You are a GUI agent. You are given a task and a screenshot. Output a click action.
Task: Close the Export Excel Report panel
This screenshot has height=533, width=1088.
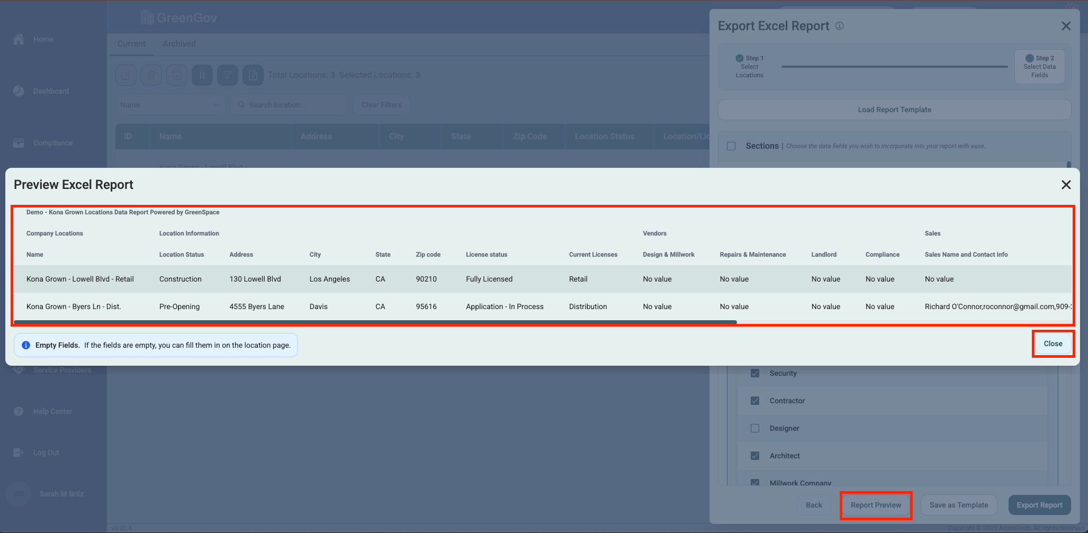pos(1066,26)
